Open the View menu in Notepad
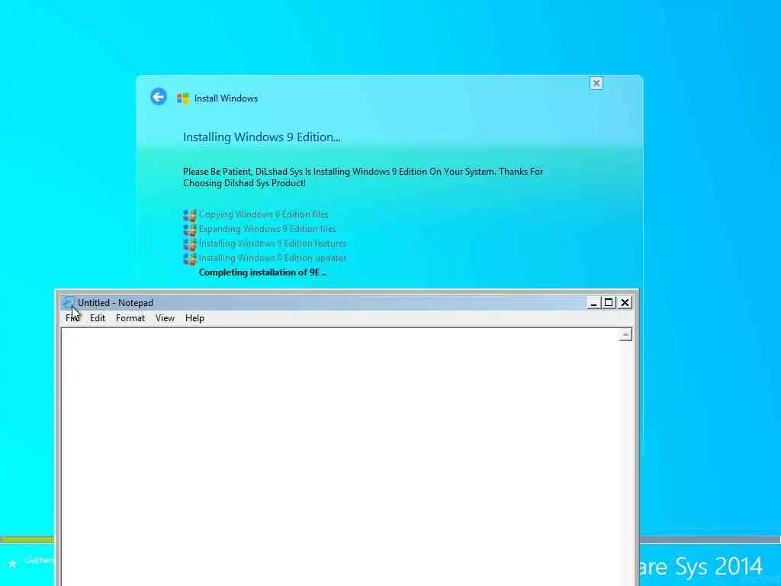Image resolution: width=781 pixels, height=586 pixels. tap(165, 318)
